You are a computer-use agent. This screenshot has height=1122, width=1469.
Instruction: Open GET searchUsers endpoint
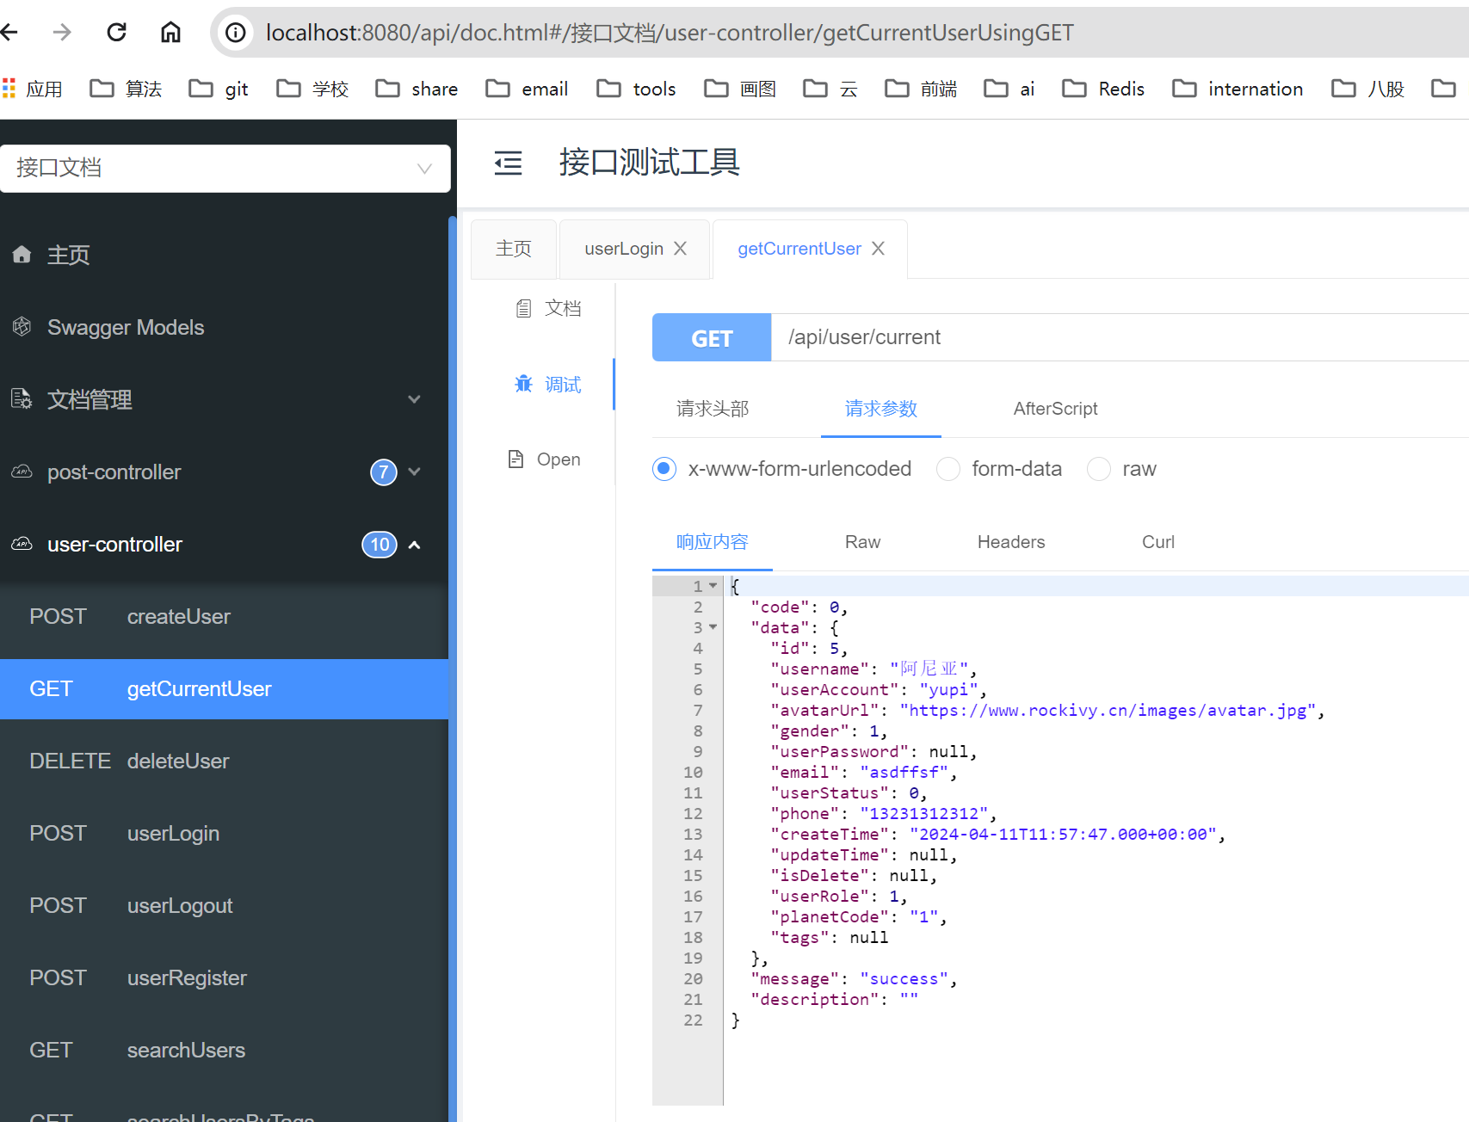pyautogui.click(x=224, y=1051)
